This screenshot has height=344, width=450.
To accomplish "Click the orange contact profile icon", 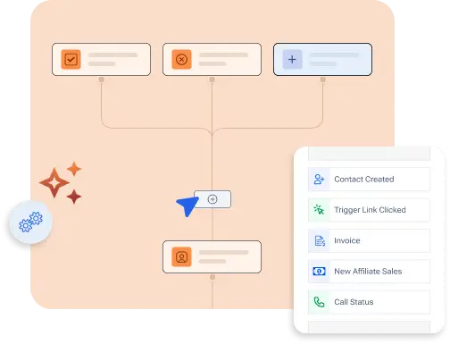I will point(181,256).
